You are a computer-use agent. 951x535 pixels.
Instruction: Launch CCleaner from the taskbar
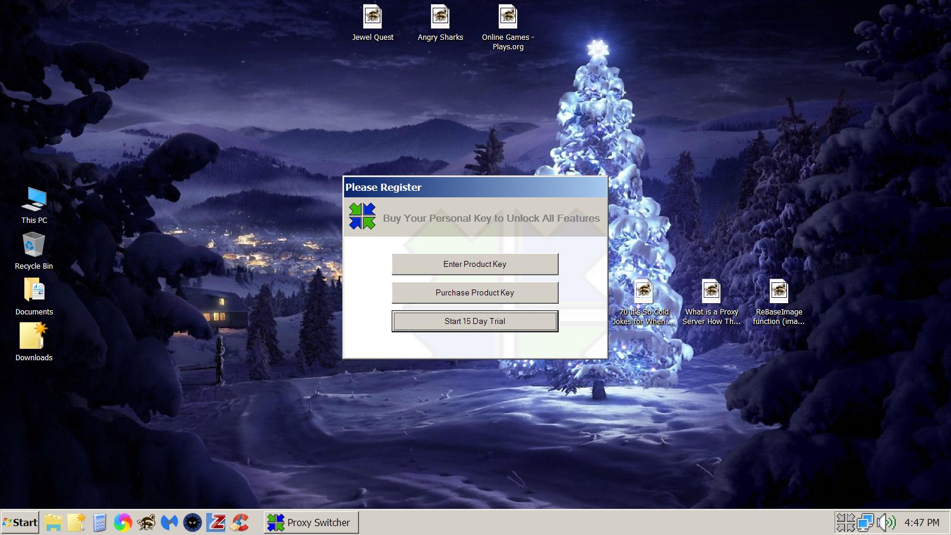240,523
